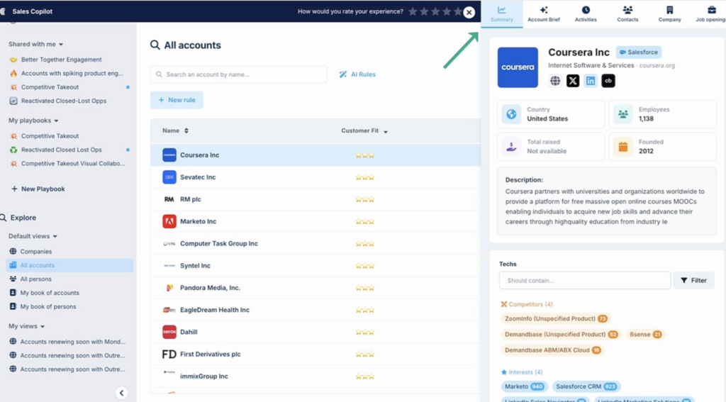Select the immixGroup Inc account row

pyautogui.click(x=315, y=376)
